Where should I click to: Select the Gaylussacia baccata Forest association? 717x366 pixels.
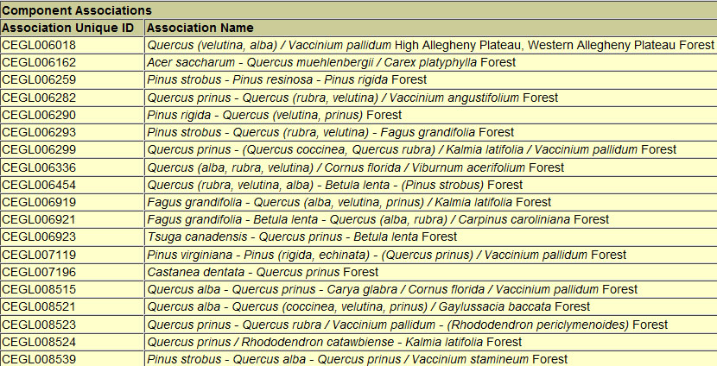[x=368, y=306]
